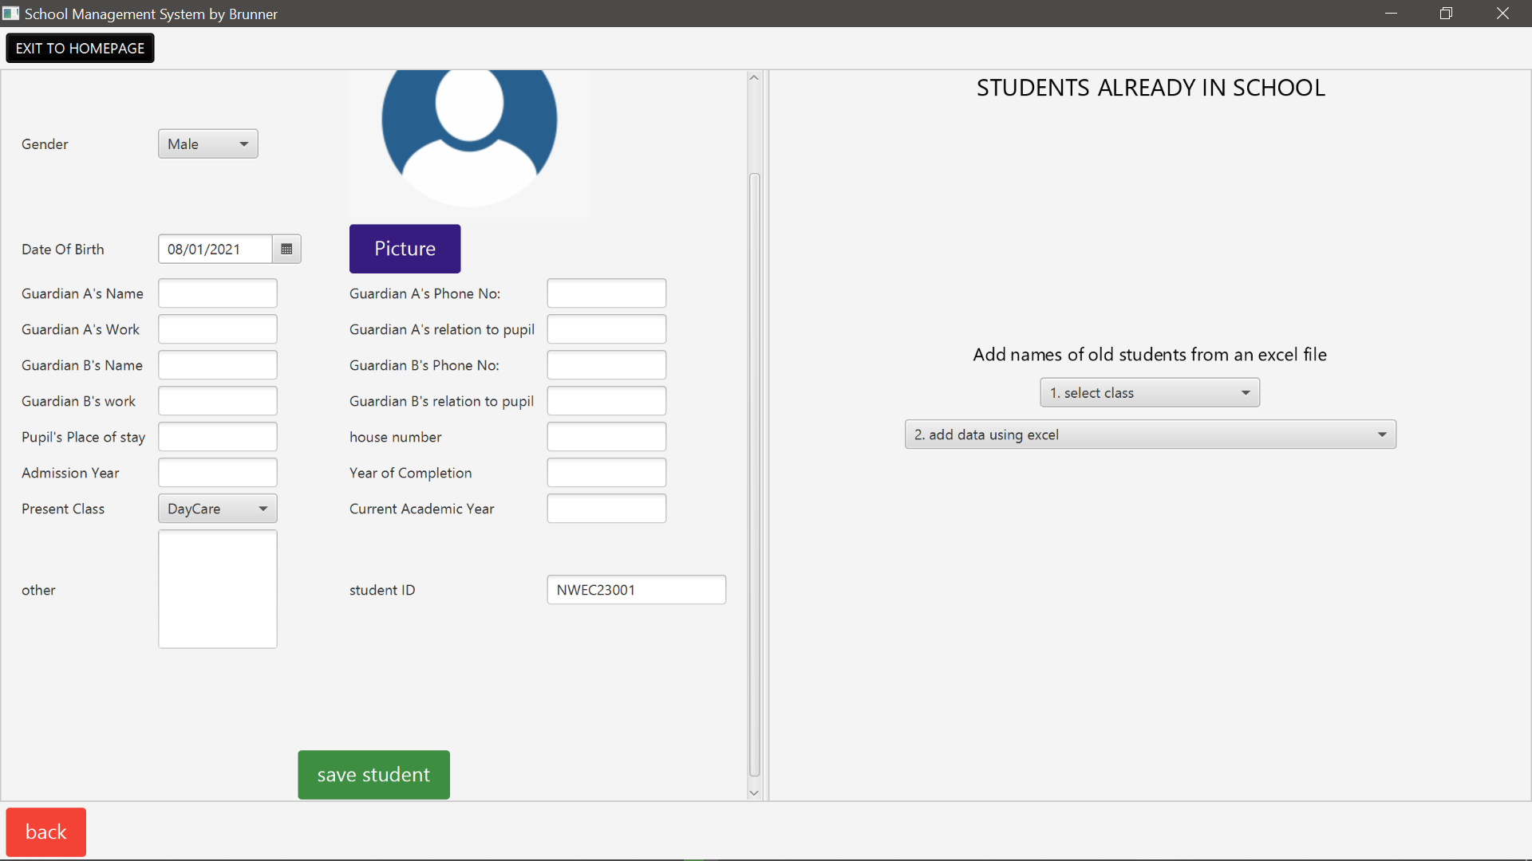
Task: Click Guardian A's relation to pupil field
Action: point(606,329)
